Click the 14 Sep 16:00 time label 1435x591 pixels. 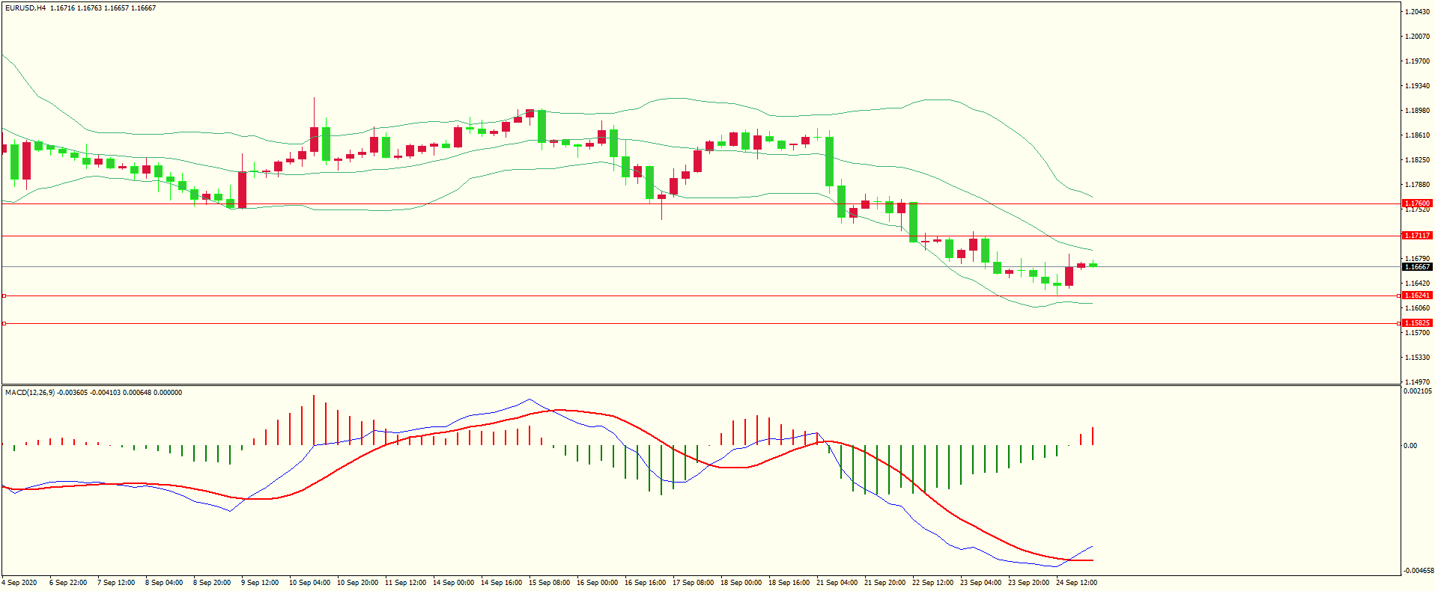[501, 583]
